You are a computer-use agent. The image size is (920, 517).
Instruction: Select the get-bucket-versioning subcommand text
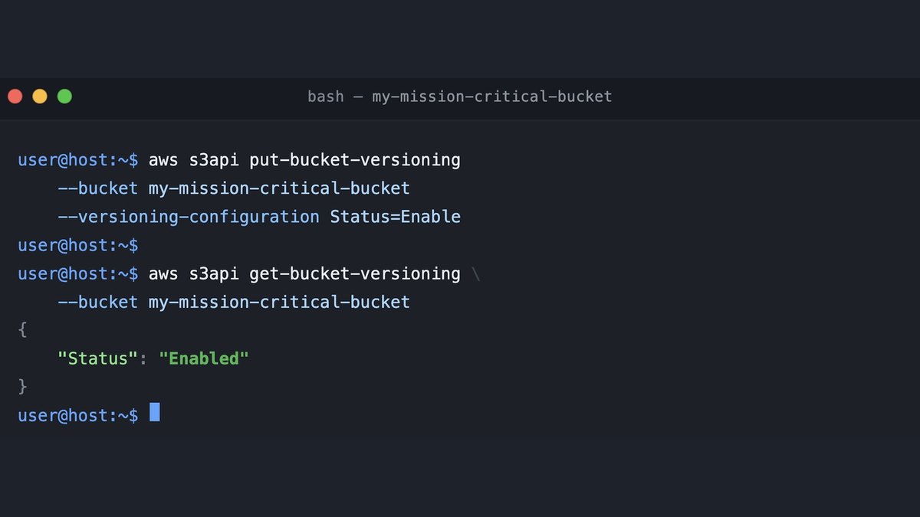pyautogui.click(x=355, y=273)
